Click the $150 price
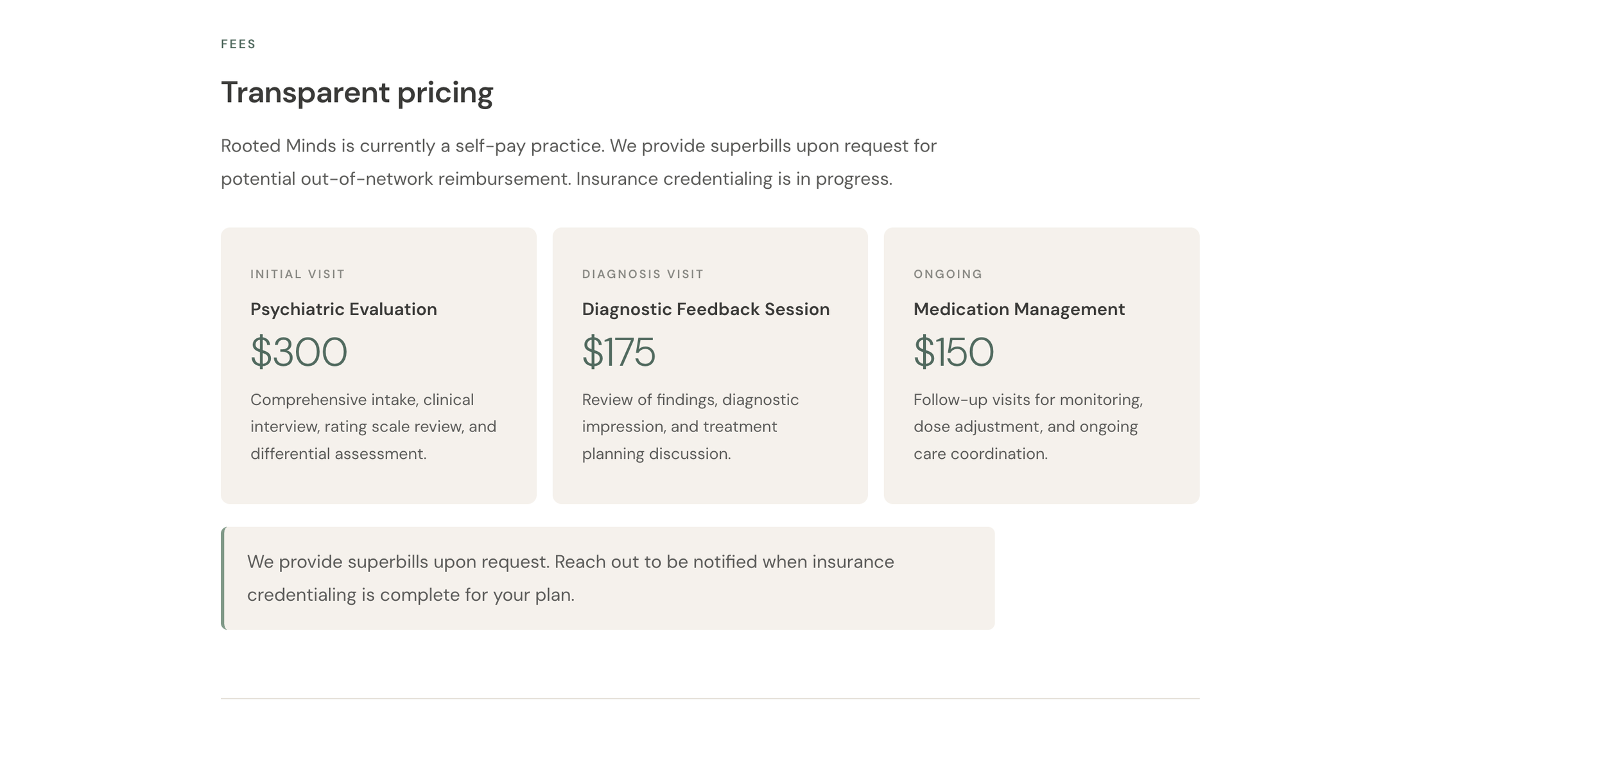The width and height of the screenshot is (1605, 760). point(953,352)
